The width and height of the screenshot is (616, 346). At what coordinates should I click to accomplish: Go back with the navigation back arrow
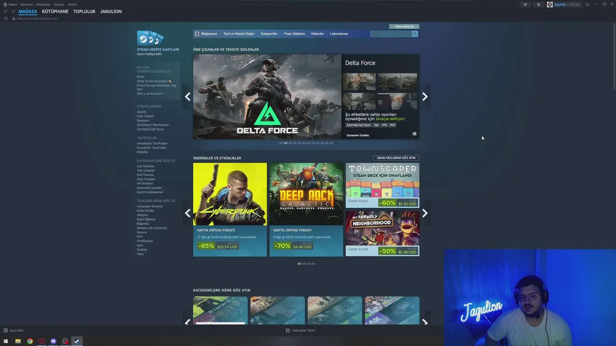tap(5, 12)
